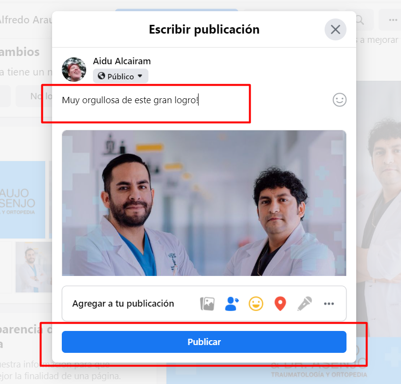This screenshot has height=384, width=401.
Task: Open the background page three-dot menu
Action: pyautogui.click(x=393, y=20)
